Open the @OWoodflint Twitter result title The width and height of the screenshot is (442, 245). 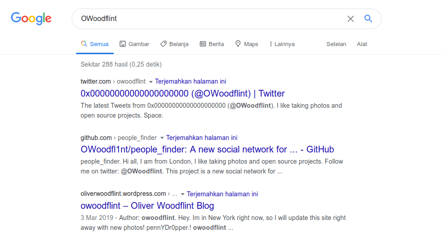coord(183,93)
